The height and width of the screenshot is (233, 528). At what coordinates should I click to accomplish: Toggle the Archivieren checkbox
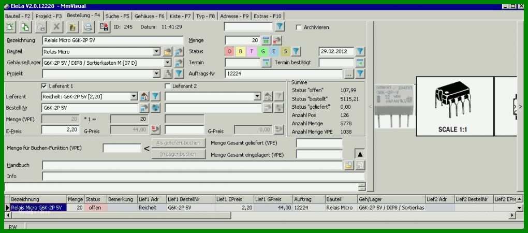298,27
